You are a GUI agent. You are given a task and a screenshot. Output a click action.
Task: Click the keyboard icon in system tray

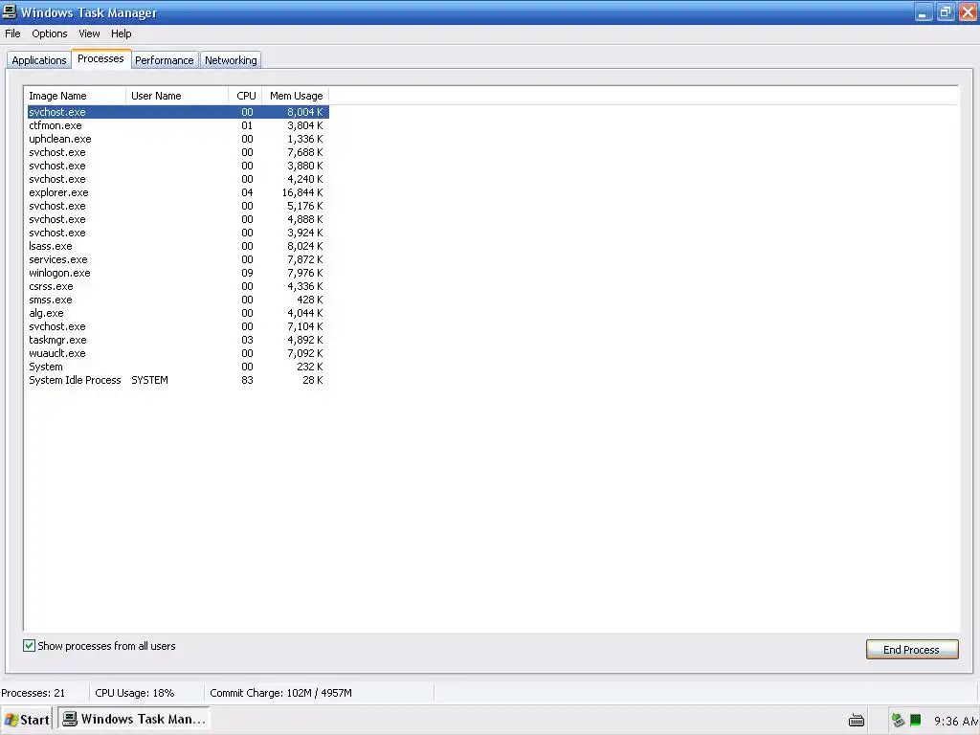857,721
